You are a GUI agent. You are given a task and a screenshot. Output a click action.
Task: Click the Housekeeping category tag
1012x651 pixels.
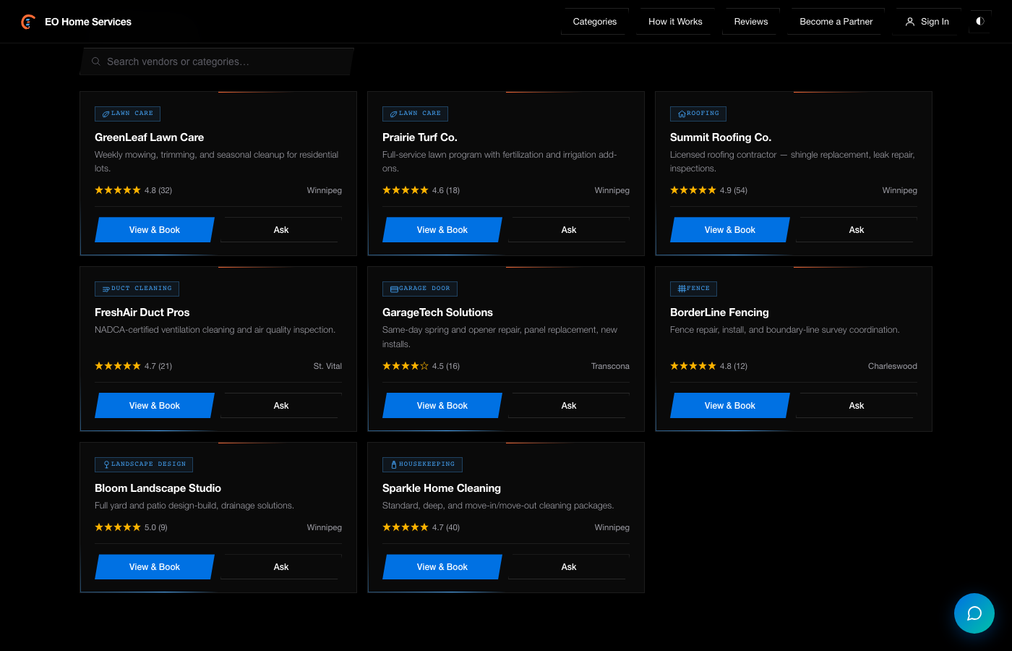pos(422,464)
